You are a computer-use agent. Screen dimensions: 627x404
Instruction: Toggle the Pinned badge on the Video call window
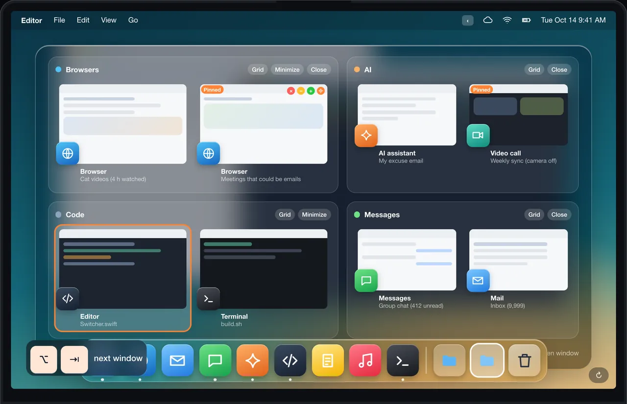[x=482, y=90]
